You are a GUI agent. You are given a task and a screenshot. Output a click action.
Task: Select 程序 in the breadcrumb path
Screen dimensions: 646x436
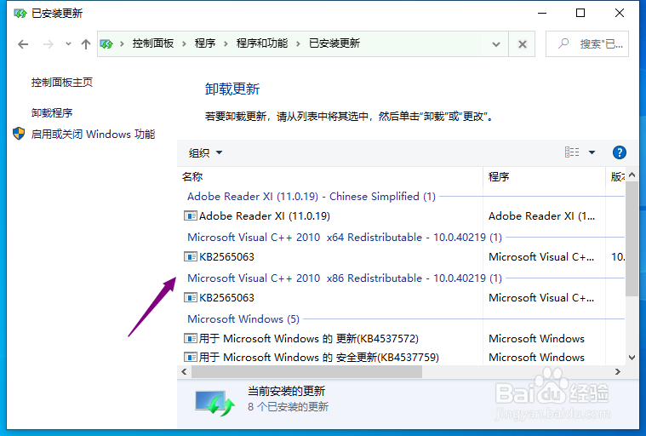(x=205, y=43)
